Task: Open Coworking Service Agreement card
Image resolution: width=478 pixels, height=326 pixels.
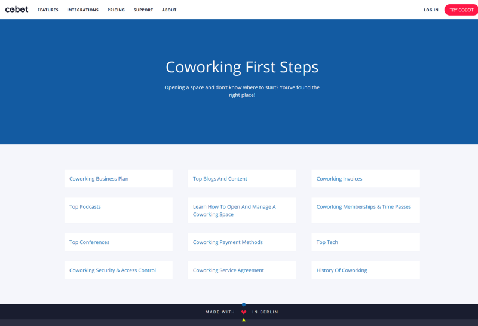Action: (x=242, y=270)
